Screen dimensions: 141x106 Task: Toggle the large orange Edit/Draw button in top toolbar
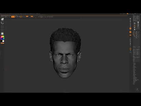tap(13, 17)
